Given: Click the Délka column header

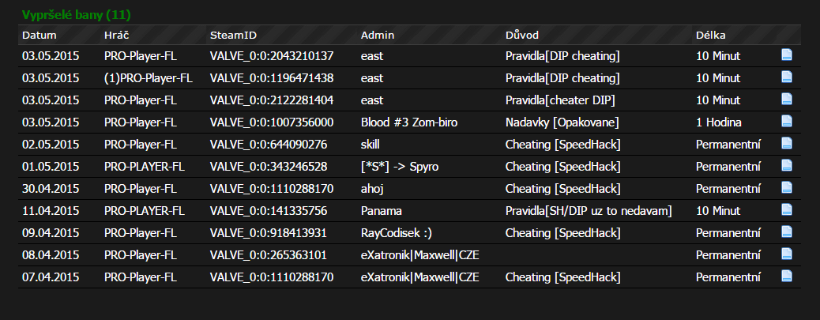Looking at the screenshot, I should click(711, 36).
